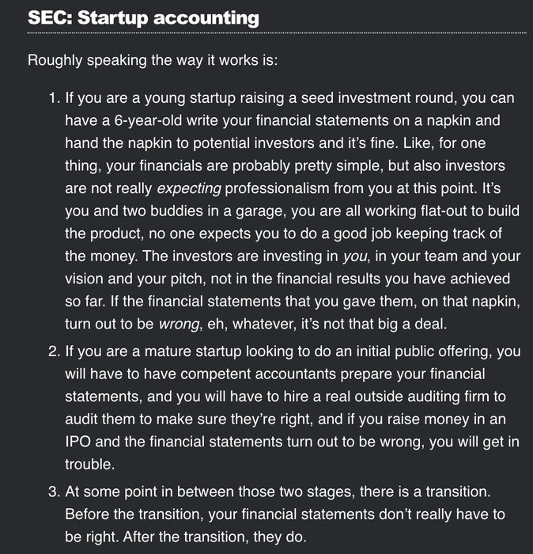The width and height of the screenshot is (533, 554).
Task: Click the word "IPO" starting a line
Action: point(77,442)
